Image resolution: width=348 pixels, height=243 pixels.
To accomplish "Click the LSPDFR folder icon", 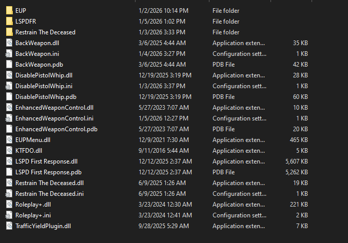I will click(9, 21).
